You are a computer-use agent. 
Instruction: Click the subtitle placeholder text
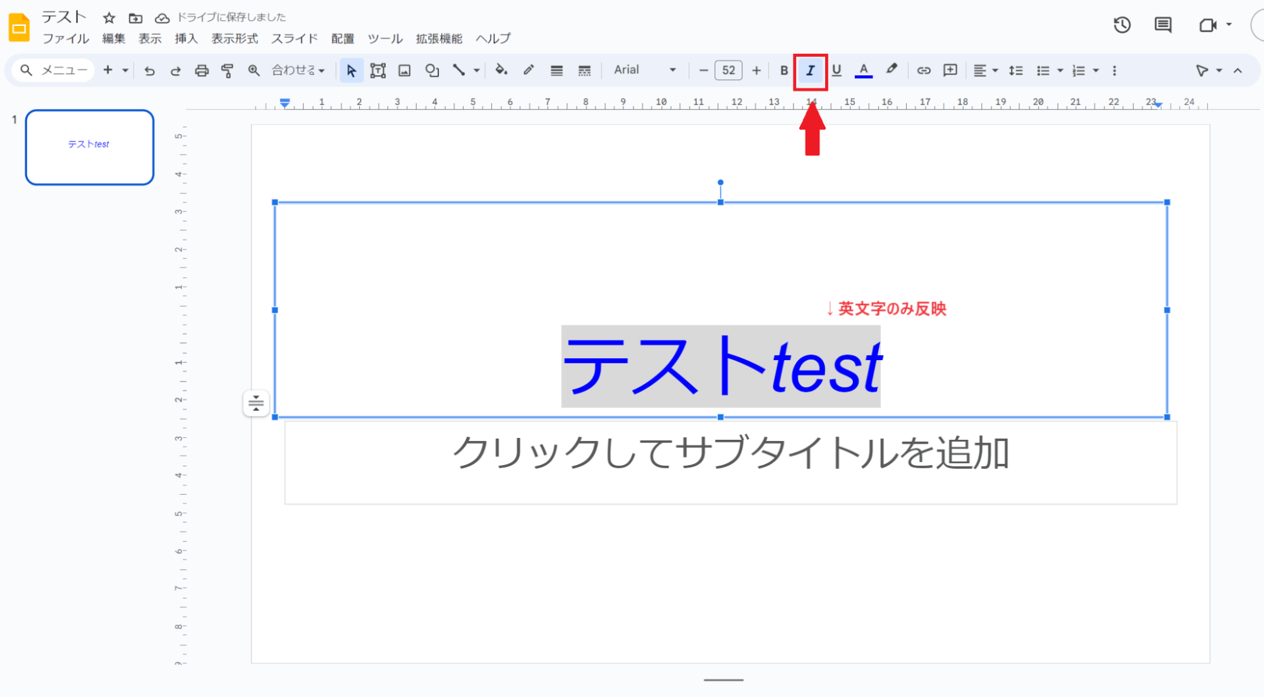pyautogui.click(x=730, y=453)
